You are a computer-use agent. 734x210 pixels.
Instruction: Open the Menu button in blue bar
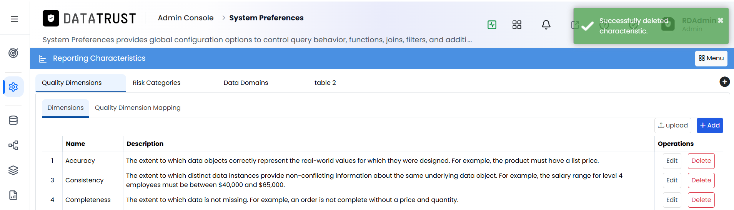[711, 58]
